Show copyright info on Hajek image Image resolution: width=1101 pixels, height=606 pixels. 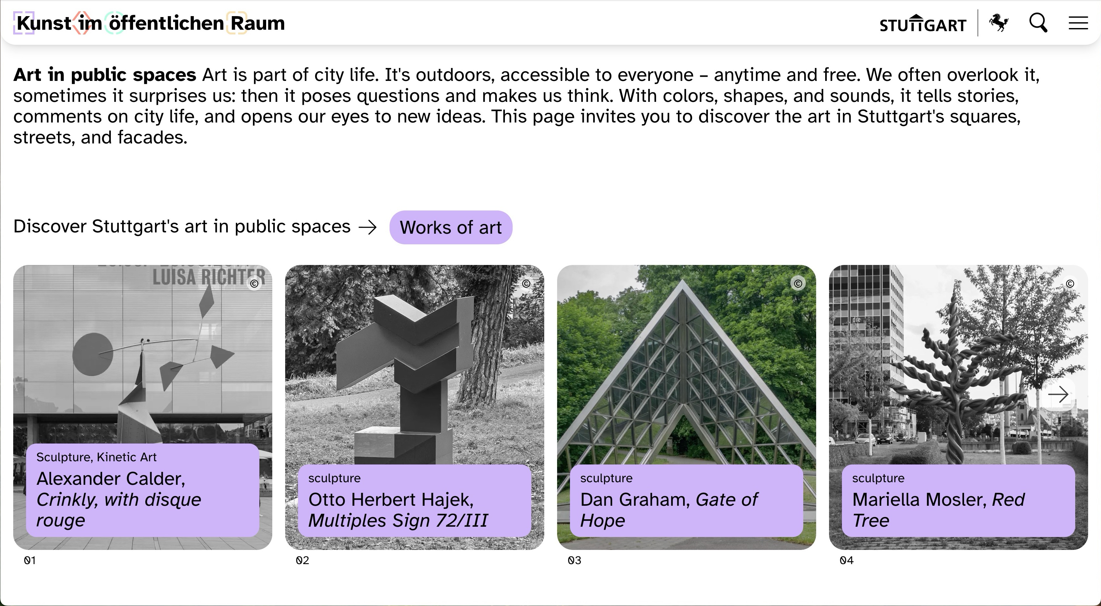(x=526, y=284)
